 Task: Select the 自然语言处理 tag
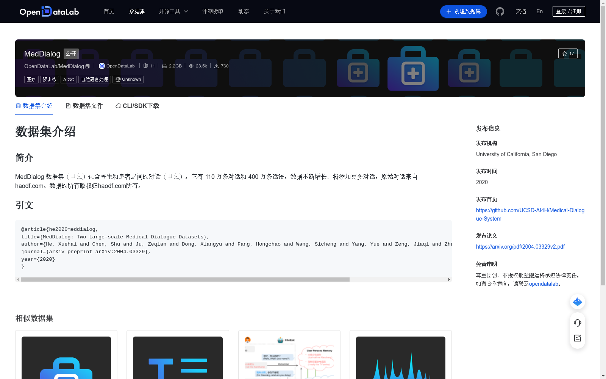[95, 80]
